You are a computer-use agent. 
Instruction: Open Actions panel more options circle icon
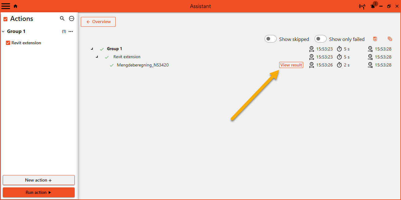pyautogui.click(x=72, y=19)
